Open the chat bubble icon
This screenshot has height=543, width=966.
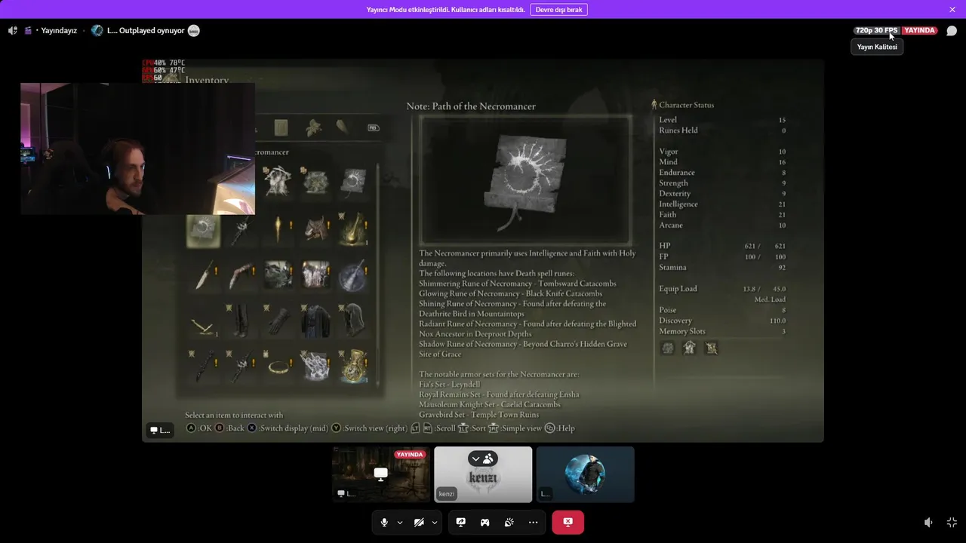[952, 31]
